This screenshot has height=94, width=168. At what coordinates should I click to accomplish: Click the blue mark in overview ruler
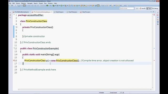(x=154, y=48)
